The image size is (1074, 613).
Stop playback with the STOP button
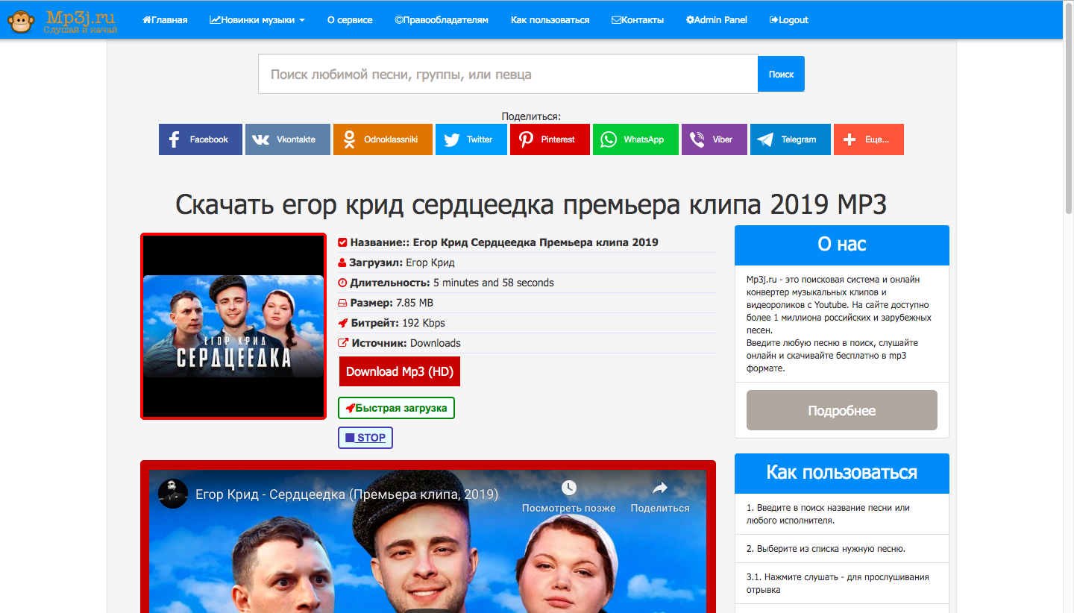pyautogui.click(x=365, y=438)
